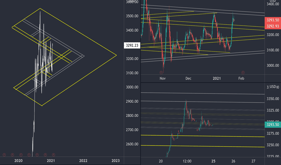Click bold 25 on the bottom-right time axis
The height and width of the screenshot is (165, 281).
213,161
